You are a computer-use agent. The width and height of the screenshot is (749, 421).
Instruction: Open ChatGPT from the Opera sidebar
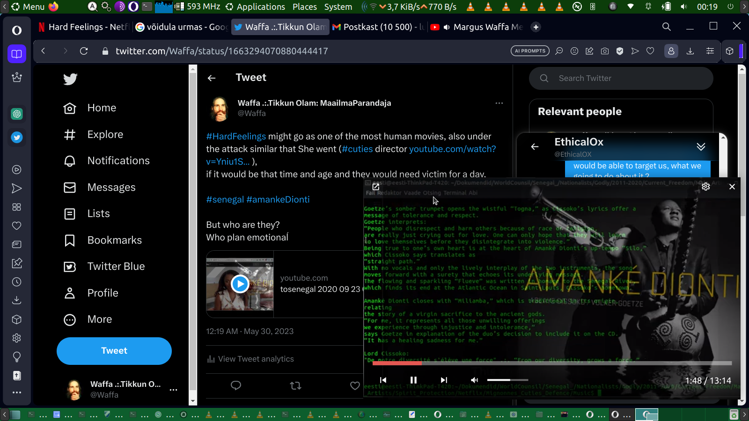tap(17, 114)
